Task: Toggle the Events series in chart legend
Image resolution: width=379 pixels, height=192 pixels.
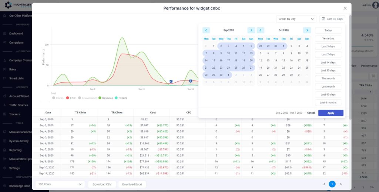Action: [121, 98]
